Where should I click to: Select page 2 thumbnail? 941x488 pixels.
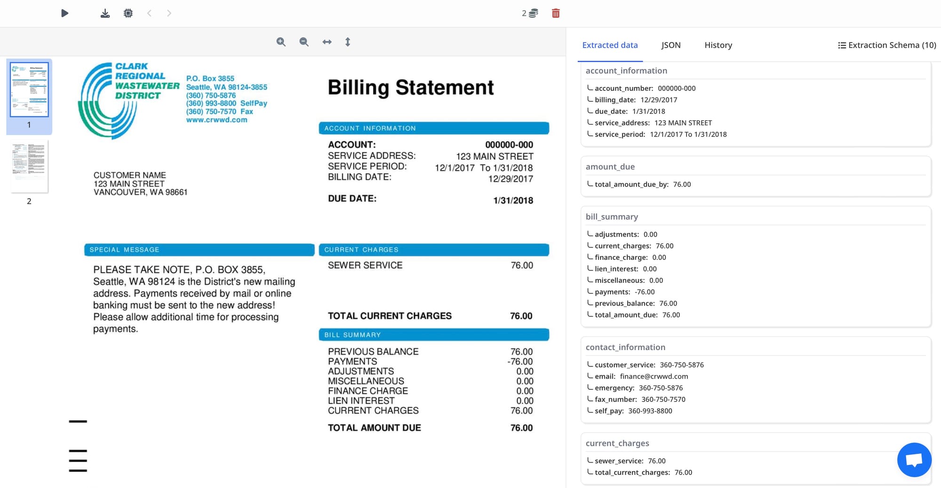pyautogui.click(x=29, y=167)
